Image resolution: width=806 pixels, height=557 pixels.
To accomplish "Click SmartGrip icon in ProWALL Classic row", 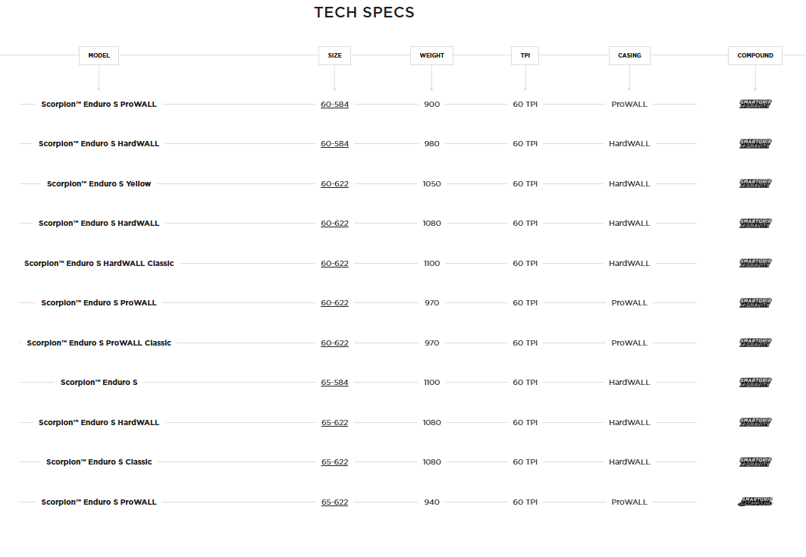I will 754,343.
